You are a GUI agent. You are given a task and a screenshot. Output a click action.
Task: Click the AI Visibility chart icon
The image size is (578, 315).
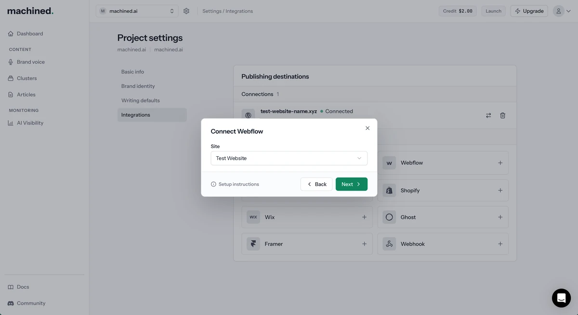click(x=11, y=123)
